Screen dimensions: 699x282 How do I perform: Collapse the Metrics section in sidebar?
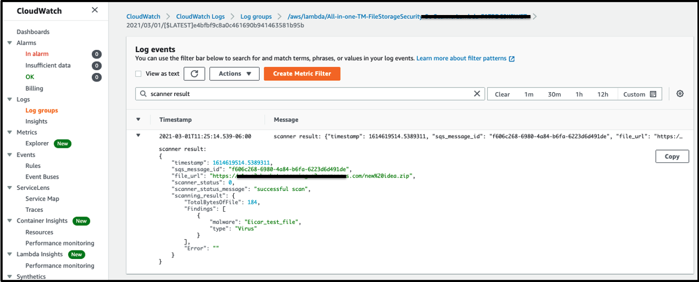[10, 132]
